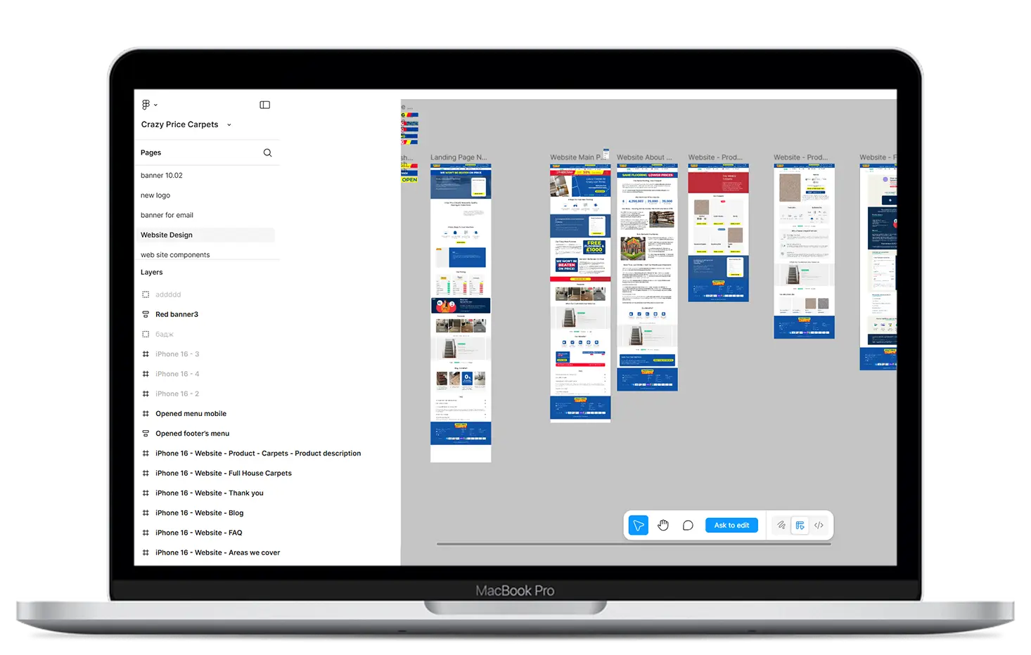This screenshot has width=1031, height=655.
Task: Select the Carpets - Product description layer
Action: click(258, 453)
